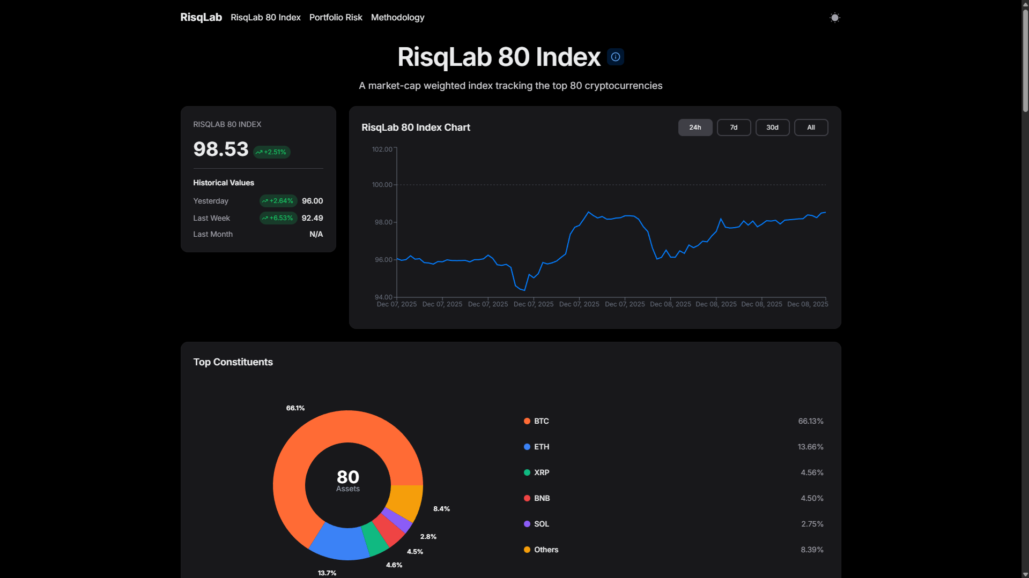Toggle the theme using the sun icon

click(x=834, y=18)
